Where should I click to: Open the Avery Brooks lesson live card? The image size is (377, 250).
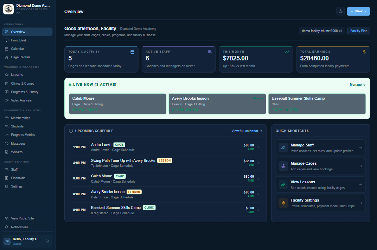[x=217, y=104]
